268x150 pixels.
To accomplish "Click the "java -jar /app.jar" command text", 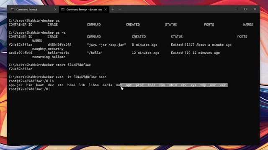I will (x=106, y=45).
